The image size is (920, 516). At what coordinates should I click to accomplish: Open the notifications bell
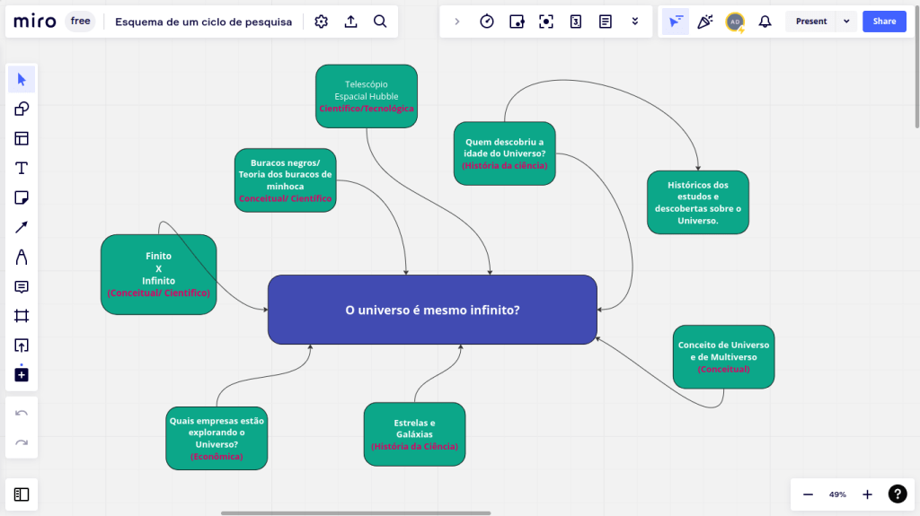tap(765, 22)
